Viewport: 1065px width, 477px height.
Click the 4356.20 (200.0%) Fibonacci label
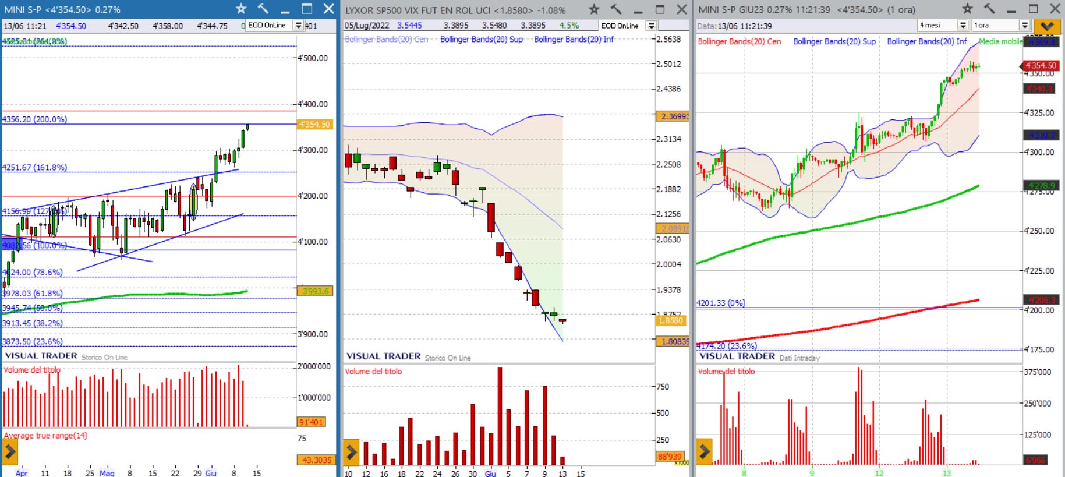(34, 119)
